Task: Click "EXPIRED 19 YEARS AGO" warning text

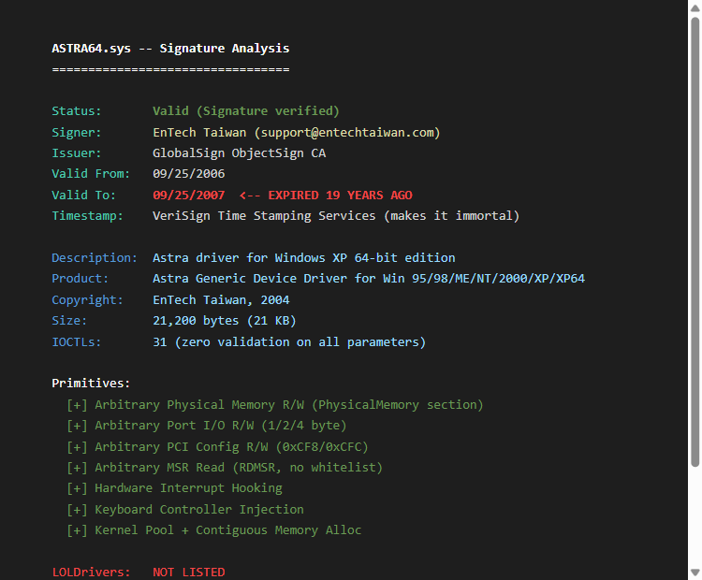Action: pyautogui.click(x=340, y=196)
